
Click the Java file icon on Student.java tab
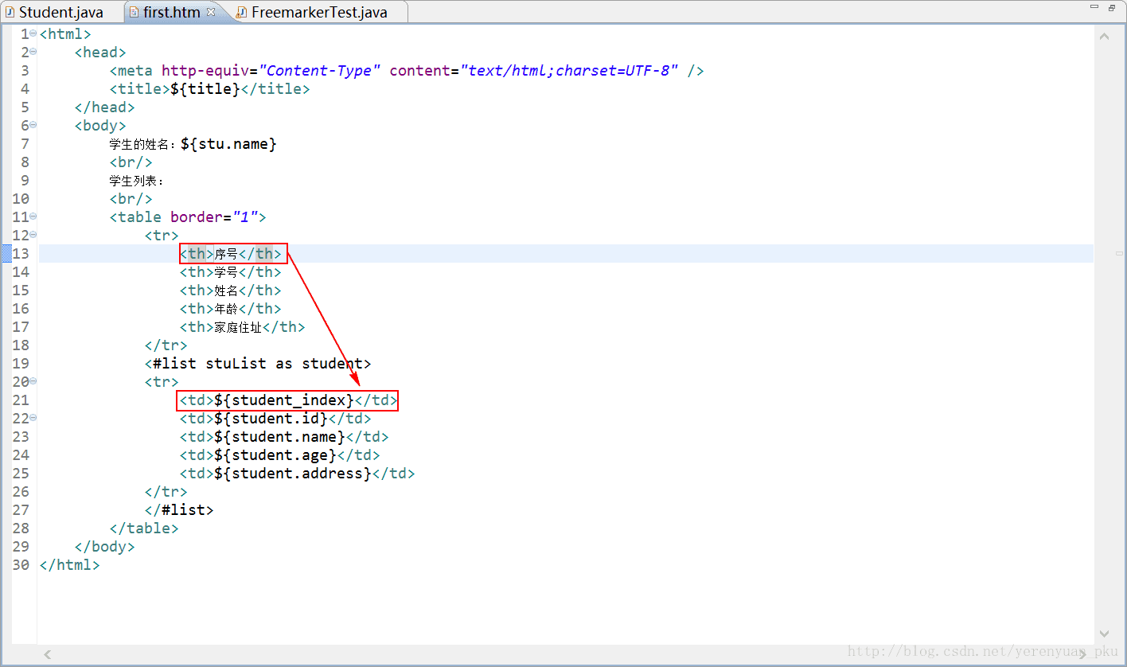tap(10, 12)
